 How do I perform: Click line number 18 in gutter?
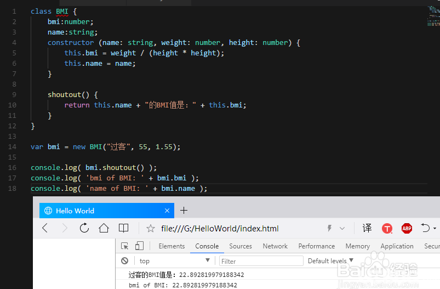click(x=12, y=188)
